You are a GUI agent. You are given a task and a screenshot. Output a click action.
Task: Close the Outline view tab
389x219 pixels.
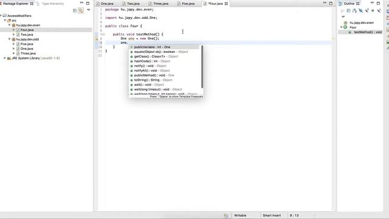tap(358, 4)
